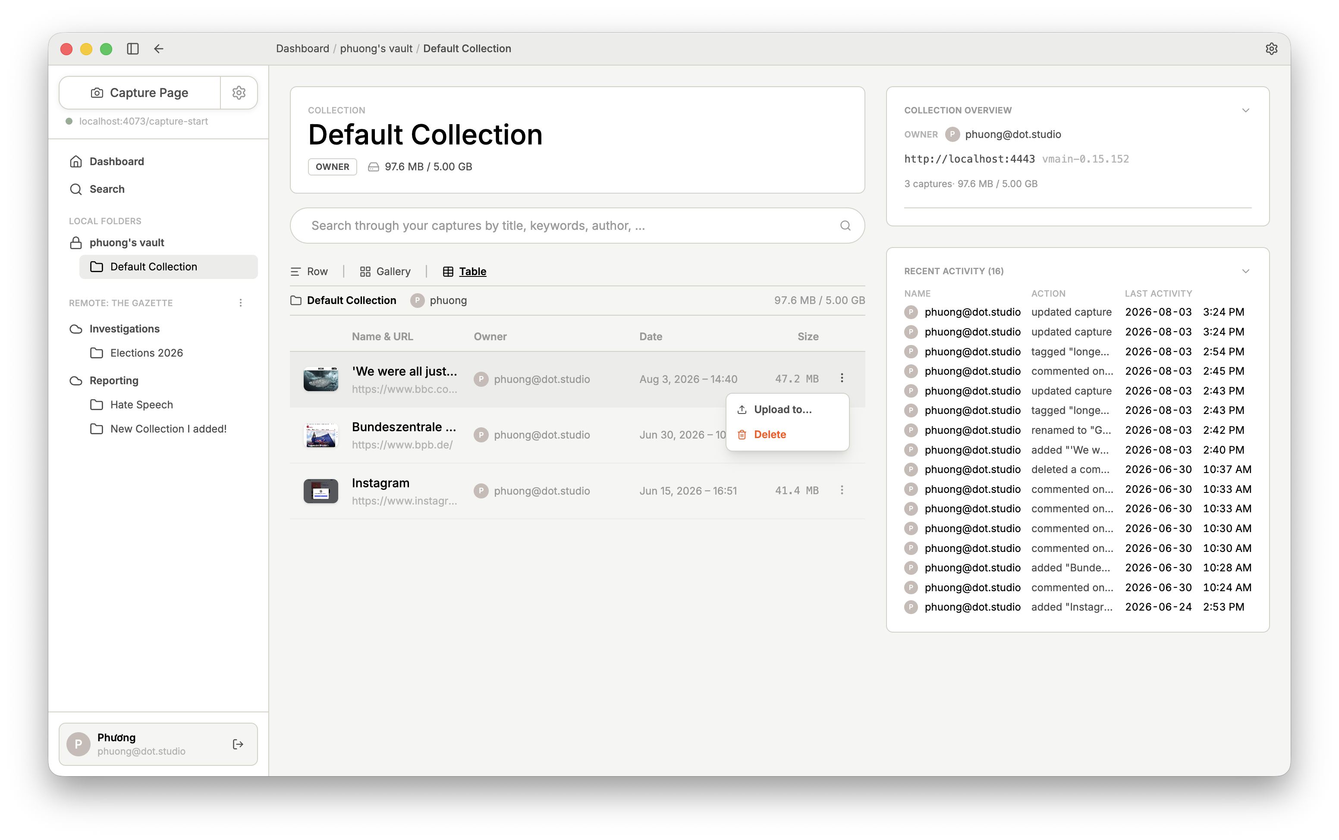Collapse the Recent Activity panel
The image size is (1339, 840).
coord(1246,271)
